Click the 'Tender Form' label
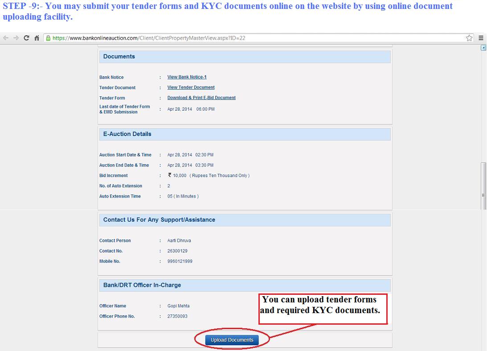This screenshot has width=487, height=351. tap(112, 98)
